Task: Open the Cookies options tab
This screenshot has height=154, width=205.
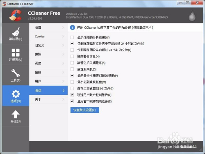Action: coord(48,37)
